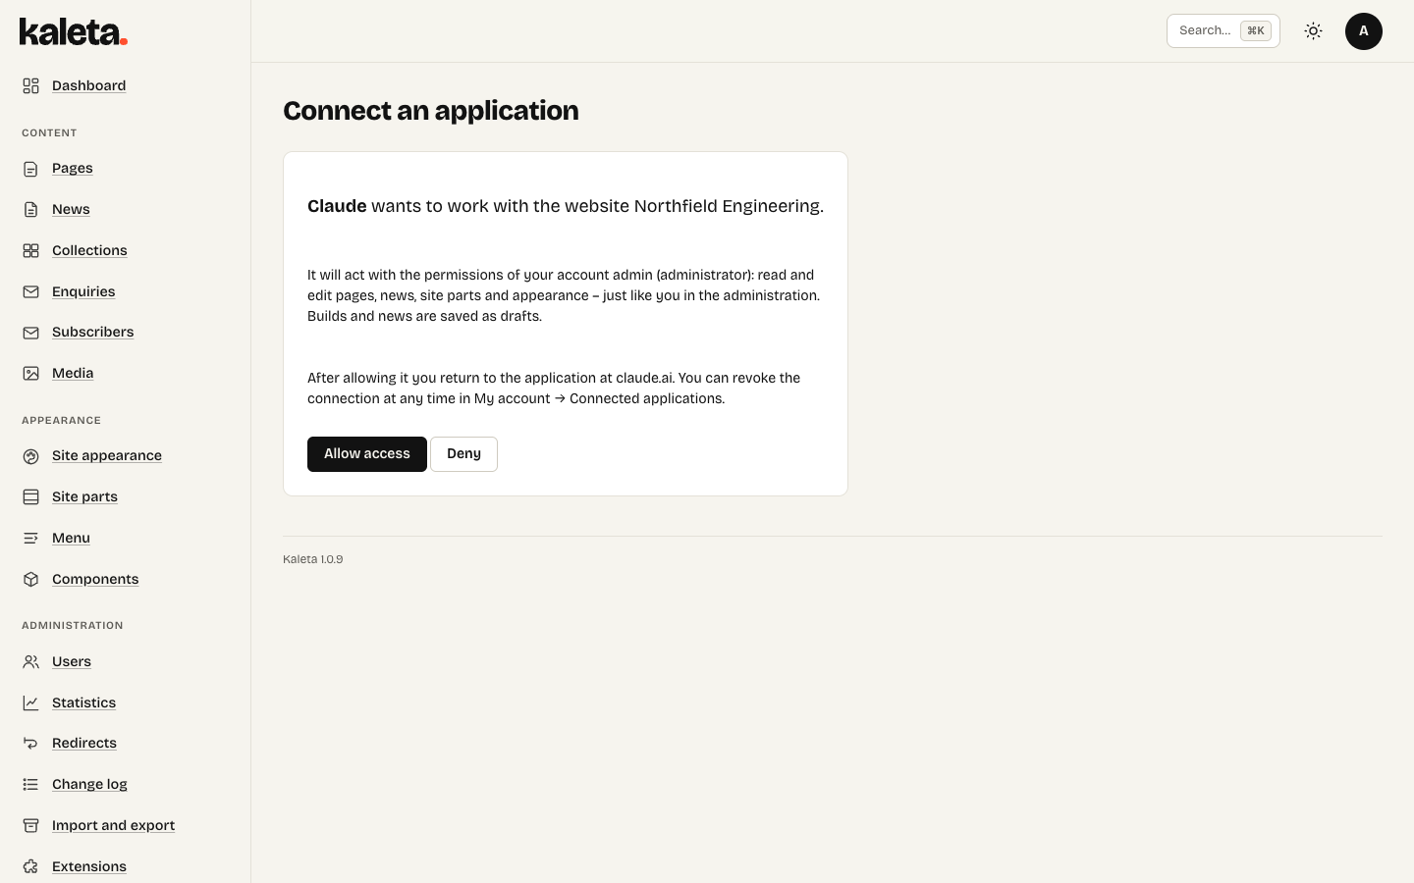Image resolution: width=1414 pixels, height=883 pixels.
Task: Open the Components link
Action: pyautogui.click(x=95, y=579)
